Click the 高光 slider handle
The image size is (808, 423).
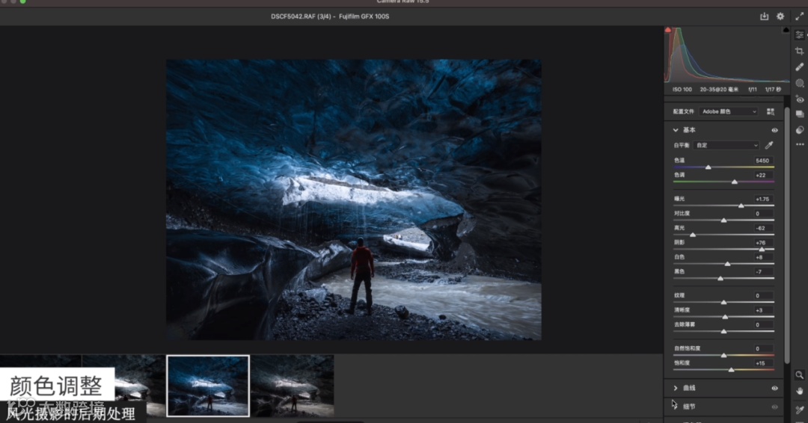pos(693,235)
